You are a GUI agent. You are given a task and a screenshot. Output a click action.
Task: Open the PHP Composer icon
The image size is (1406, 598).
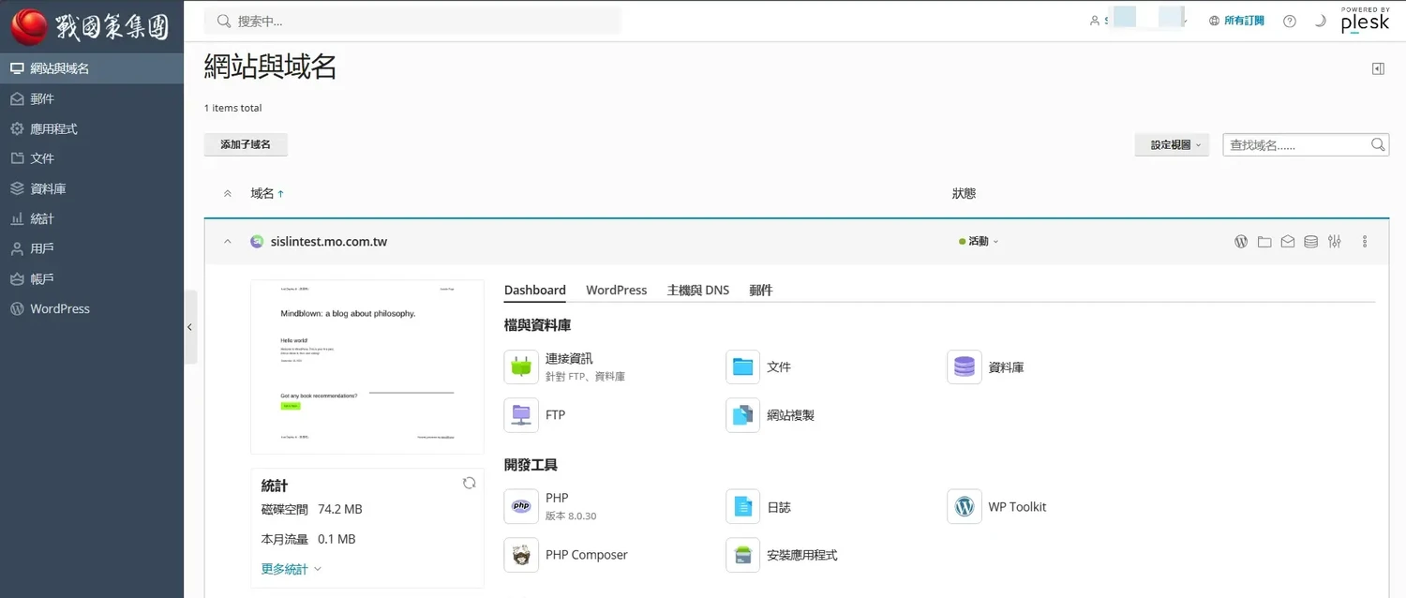tap(521, 555)
